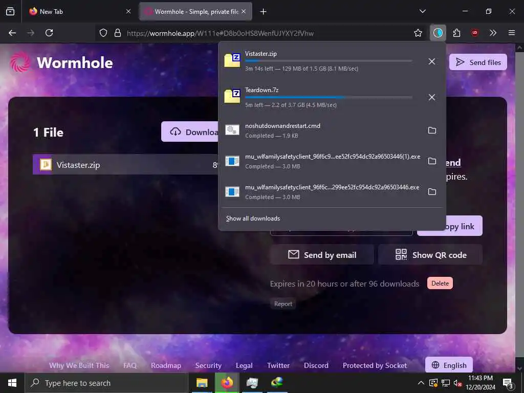
Task: Expand the list all tabs chevron
Action: point(422,11)
